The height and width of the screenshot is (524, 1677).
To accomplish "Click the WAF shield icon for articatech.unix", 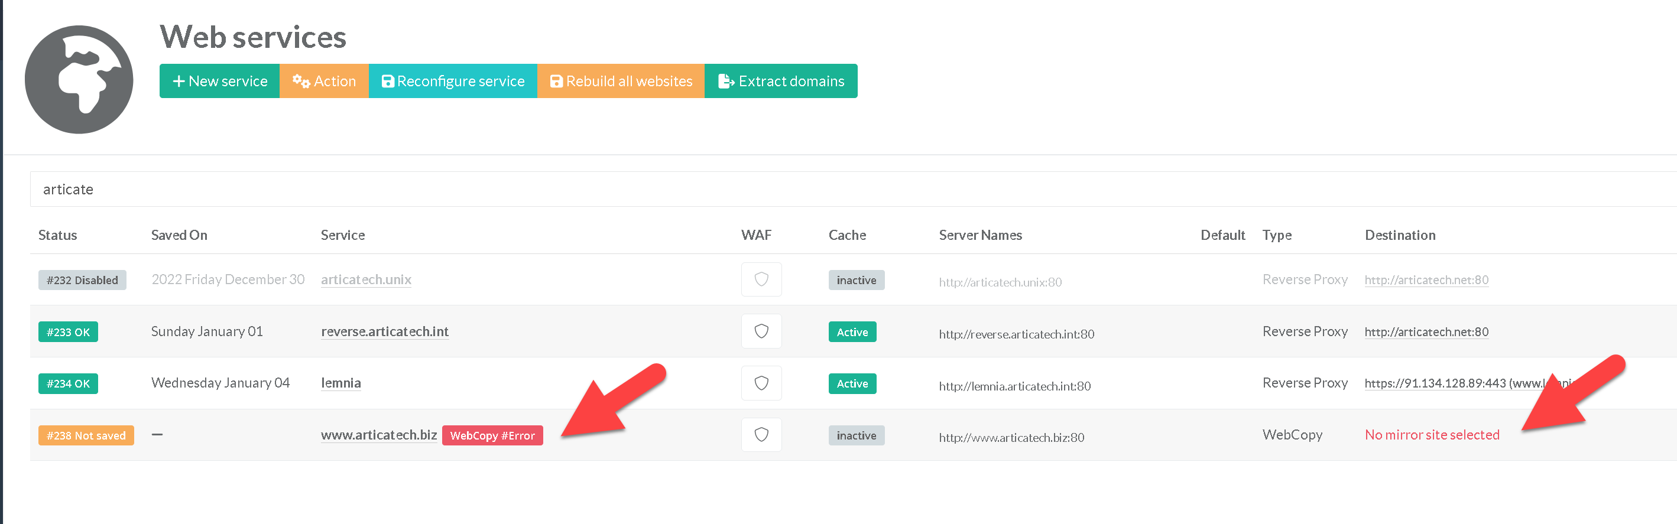I will (x=760, y=279).
